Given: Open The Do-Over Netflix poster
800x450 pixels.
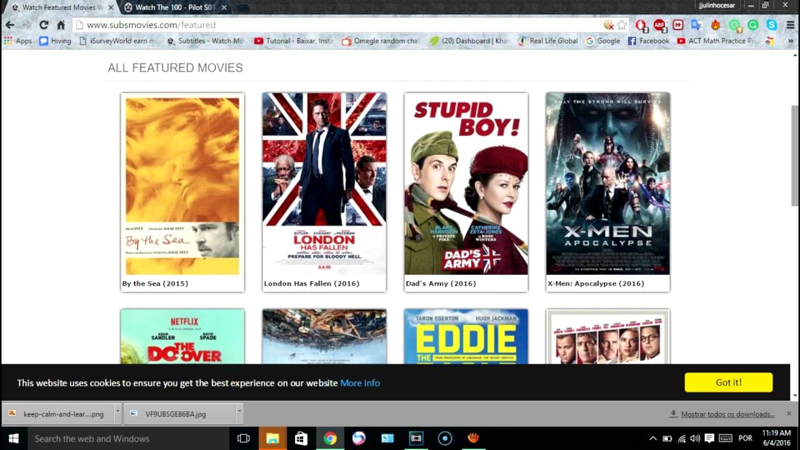Looking at the screenshot, I should (x=182, y=336).
